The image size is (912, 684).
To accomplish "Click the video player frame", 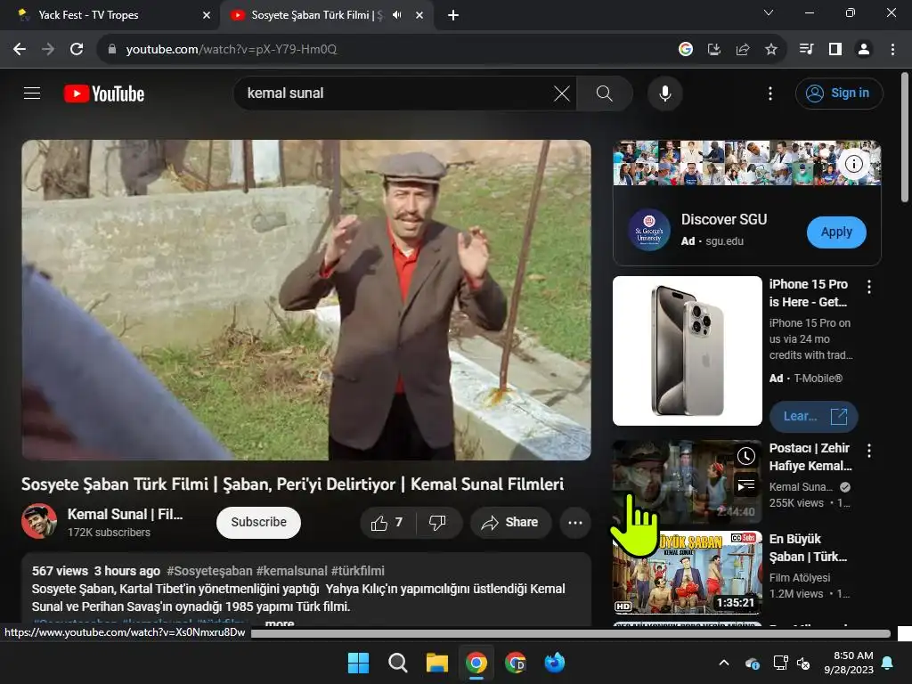I will [x=306, y=299].
